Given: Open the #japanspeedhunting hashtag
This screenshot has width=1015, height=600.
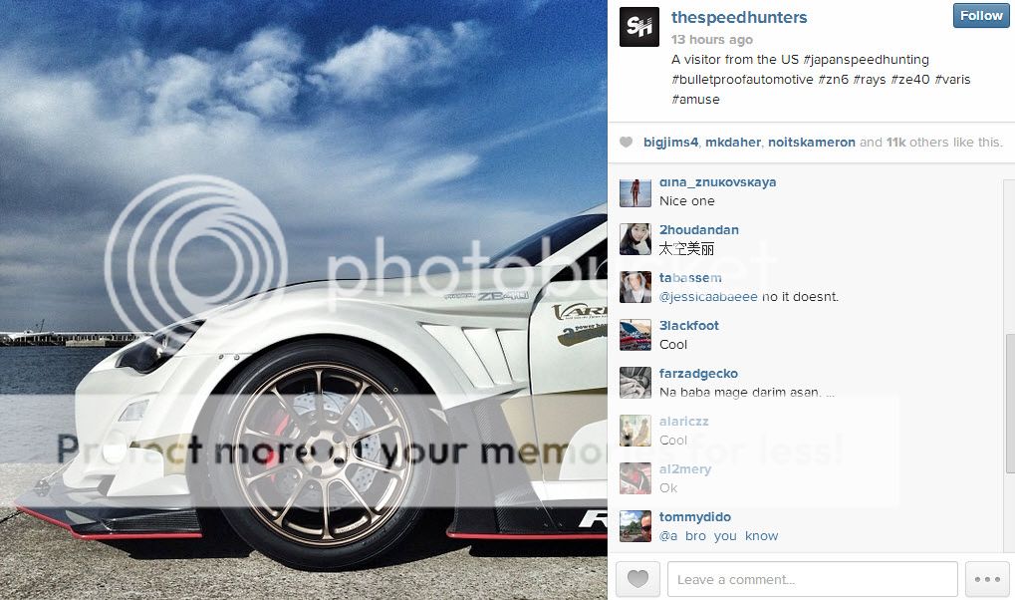Looking at the screenshot, I should (x=866, y=60).
